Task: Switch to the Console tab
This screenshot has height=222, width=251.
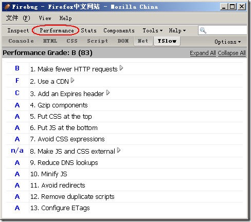Action: 21,41
